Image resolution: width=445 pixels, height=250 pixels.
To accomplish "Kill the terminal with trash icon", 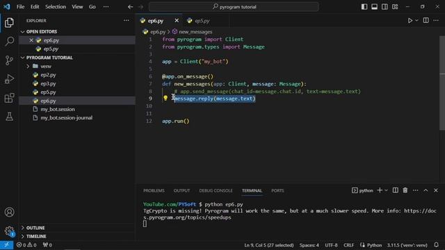I will [405, 190].
